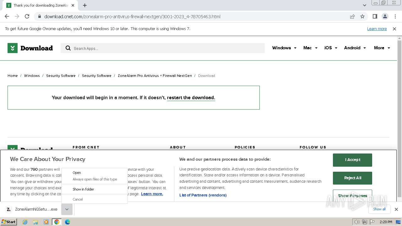Go to Home breadcrumb

pyautogui.click(x=13, y=76)
